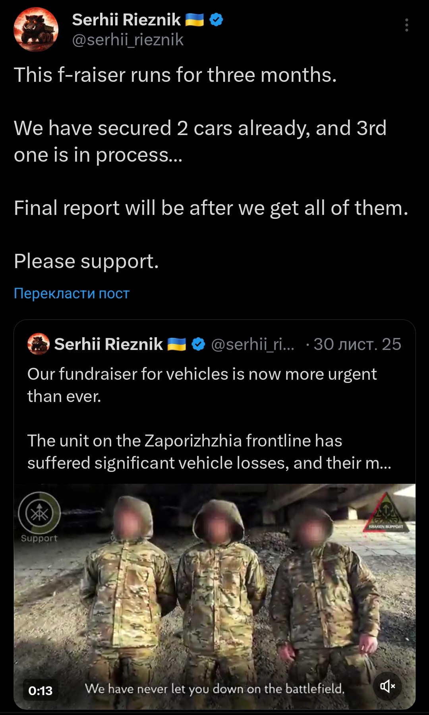Click the verified badge in the quoted post
Screen dimensions: 429x715
[198, 344]
